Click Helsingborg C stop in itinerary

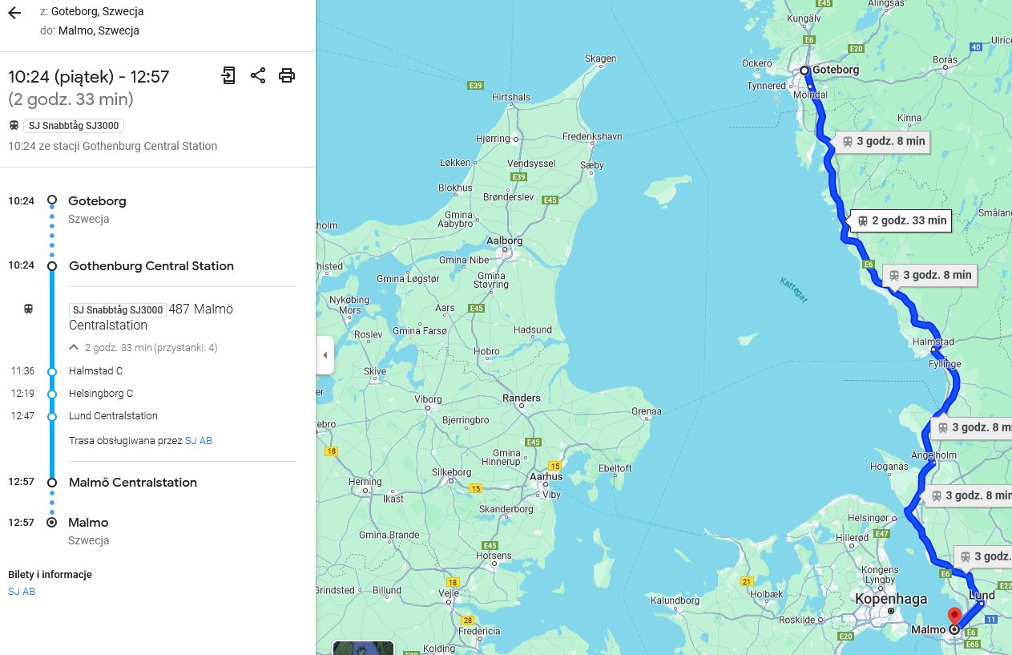(101, 394)
